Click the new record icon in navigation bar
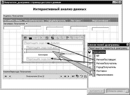The image size is (130, 95). coord(69,76)
